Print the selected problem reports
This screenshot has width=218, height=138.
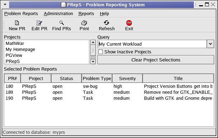click(x=84, y=26)
